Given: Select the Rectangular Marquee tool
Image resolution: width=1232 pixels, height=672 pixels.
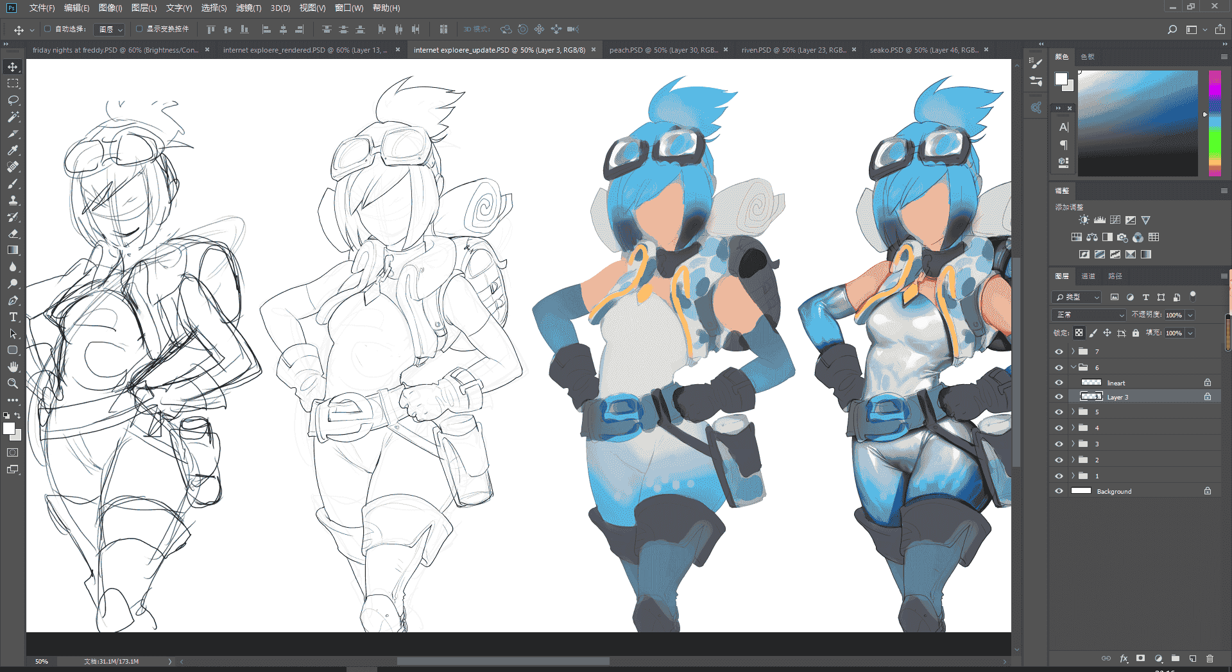Looking at the screenshot, I should click(13, 83).
